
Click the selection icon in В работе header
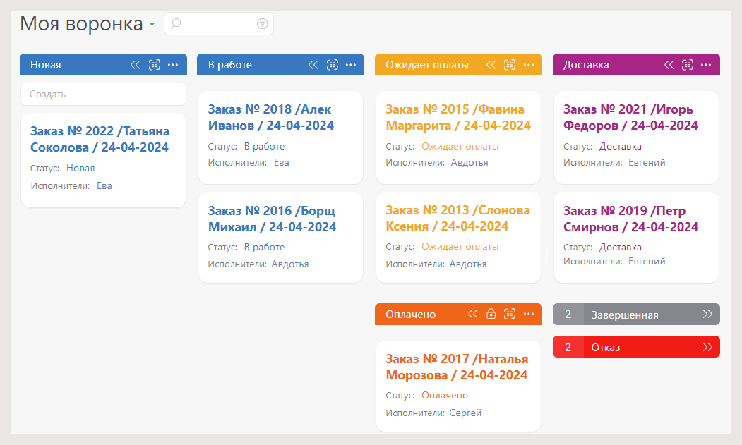click(x=333, y=65)
